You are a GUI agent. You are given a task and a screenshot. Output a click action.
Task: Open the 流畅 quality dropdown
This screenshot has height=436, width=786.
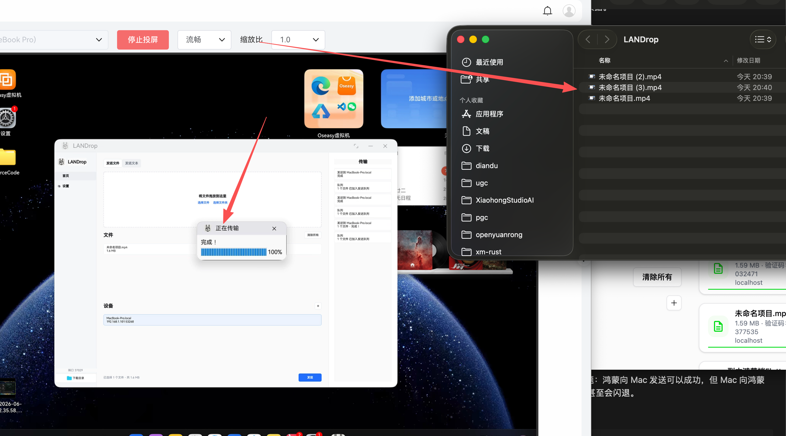point(204,40)
